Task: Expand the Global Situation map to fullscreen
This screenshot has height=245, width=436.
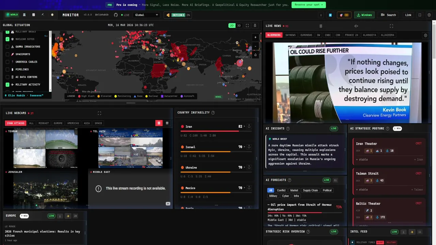Action: tap(247, 26)
